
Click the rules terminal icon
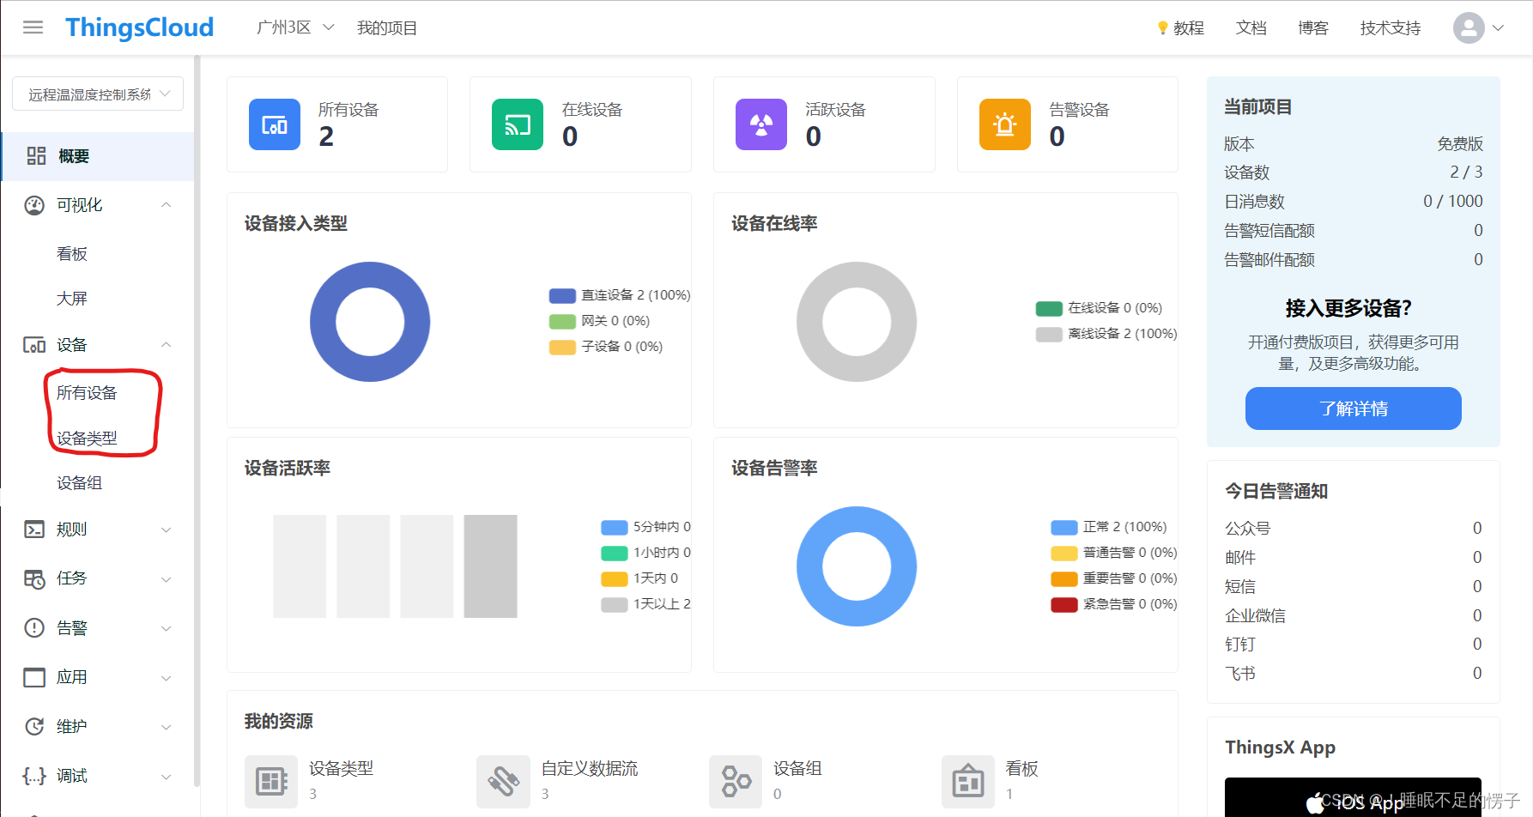coord(34,530)
